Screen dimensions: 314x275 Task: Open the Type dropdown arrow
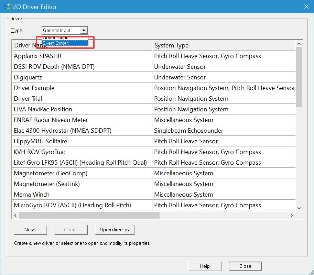pyautogui.click(x=84, y=31)
